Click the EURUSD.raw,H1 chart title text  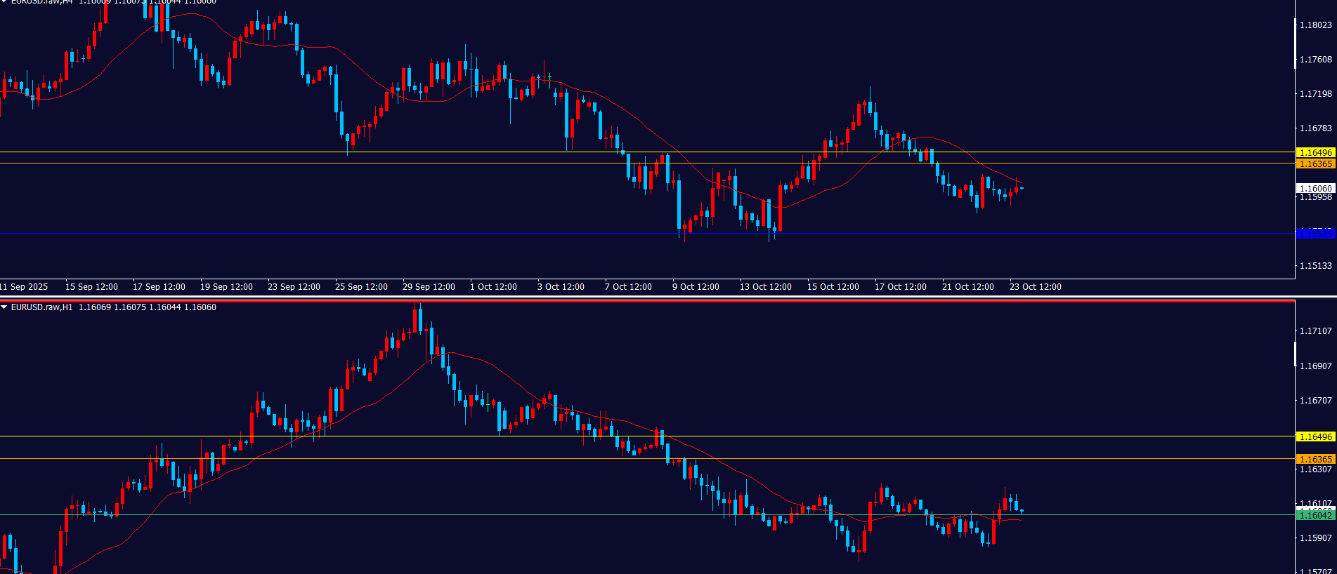pyautogui.click(x=41, y=307)
